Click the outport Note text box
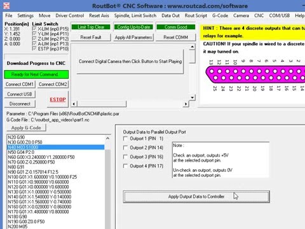The width and height of the screenshot is (305, 229). [220, 160]
